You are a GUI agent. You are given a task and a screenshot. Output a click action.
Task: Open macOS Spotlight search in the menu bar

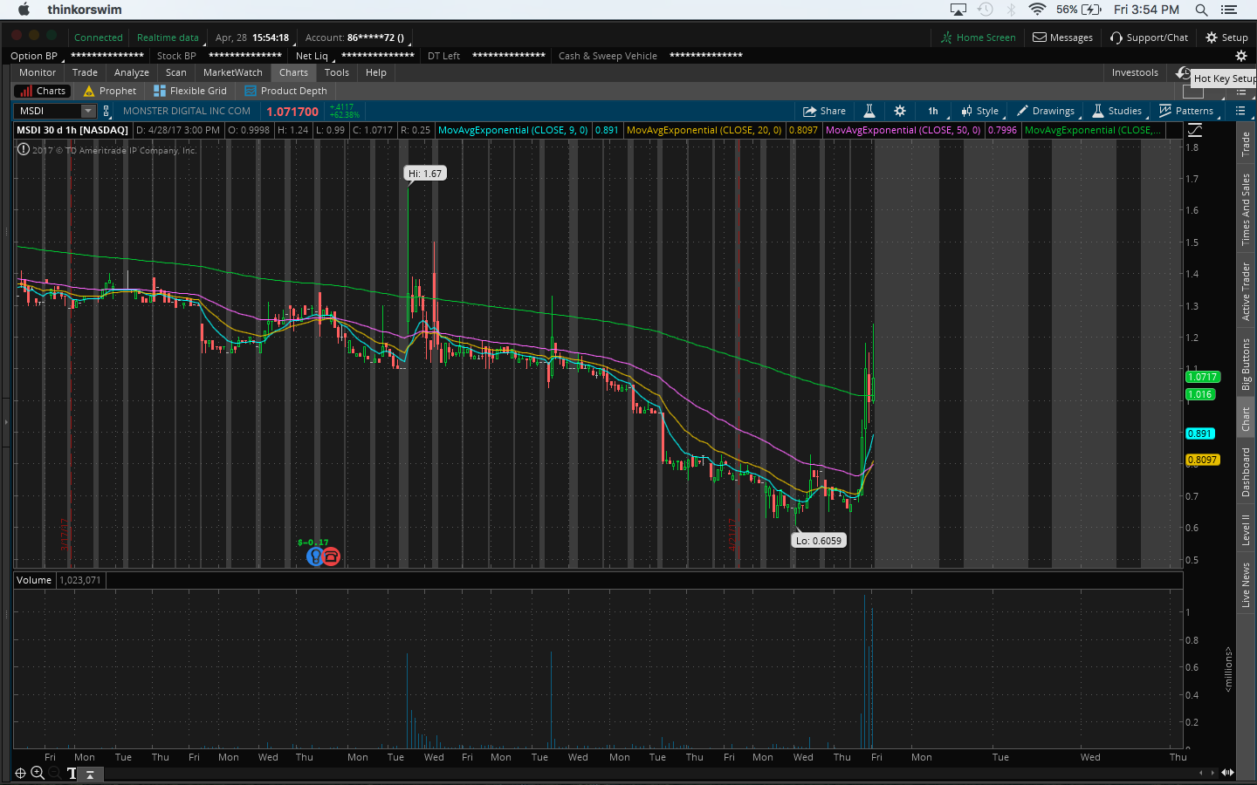[1201, 10]
